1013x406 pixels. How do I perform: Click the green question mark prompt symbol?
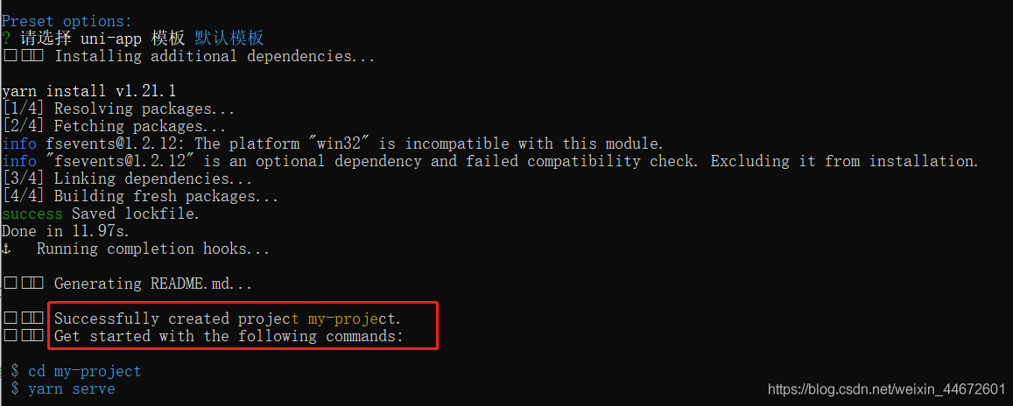[x=6, y=38]
